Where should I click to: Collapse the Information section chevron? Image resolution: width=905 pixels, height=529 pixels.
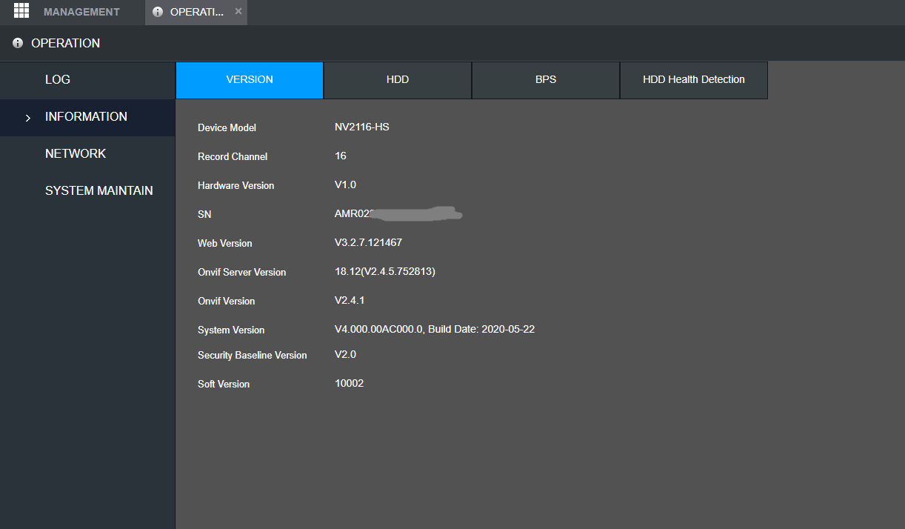coord(28,118)
